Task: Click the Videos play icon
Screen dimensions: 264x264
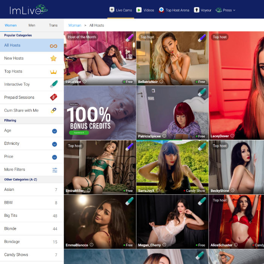Action: point(139,10)
